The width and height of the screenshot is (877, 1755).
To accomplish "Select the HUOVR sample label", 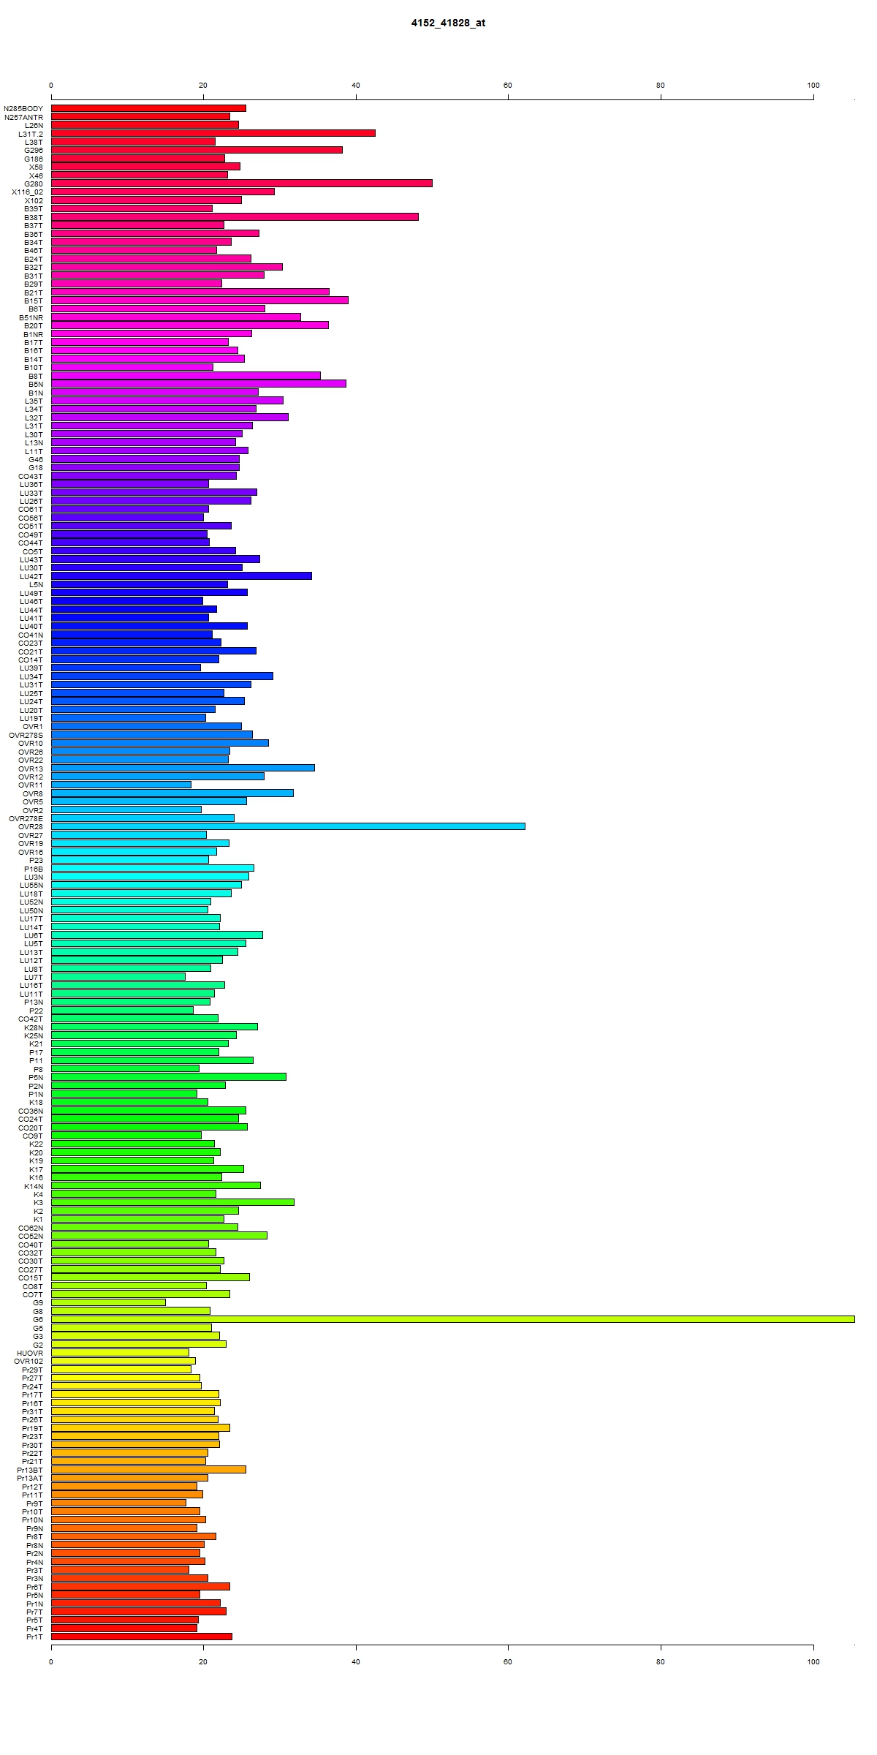I will (x=30, y=1353).
